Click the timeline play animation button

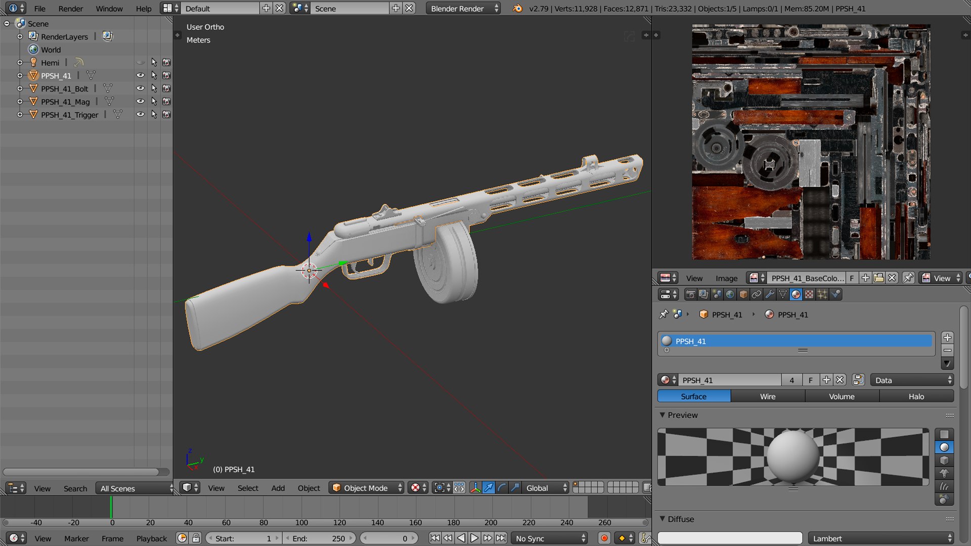[x=474, y=538]
